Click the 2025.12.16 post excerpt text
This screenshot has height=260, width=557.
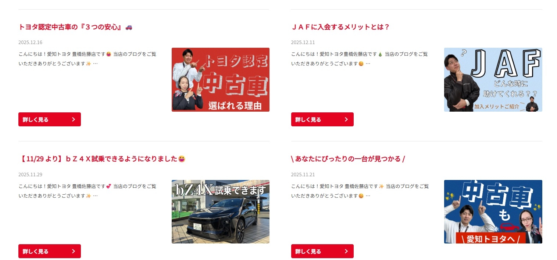click(88, 59)
